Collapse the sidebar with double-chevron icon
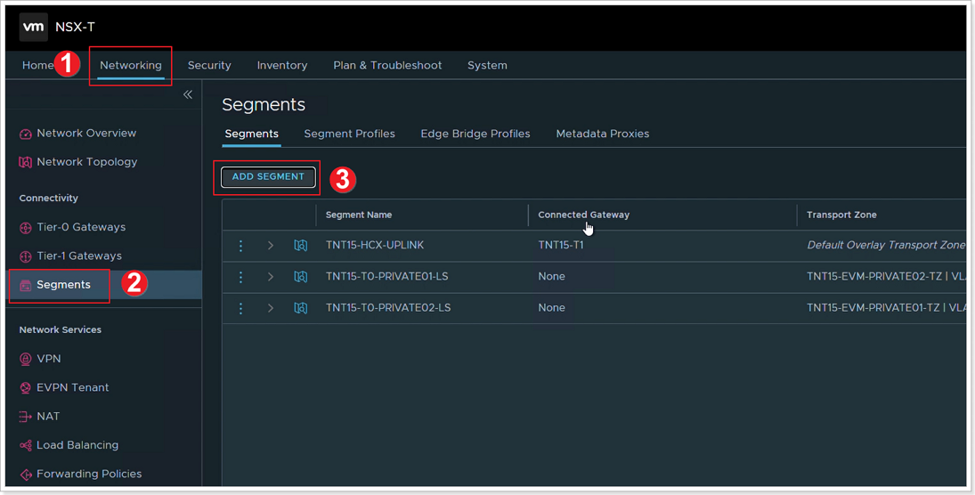This screenshot has width=975, height=495. pos(188,94)
